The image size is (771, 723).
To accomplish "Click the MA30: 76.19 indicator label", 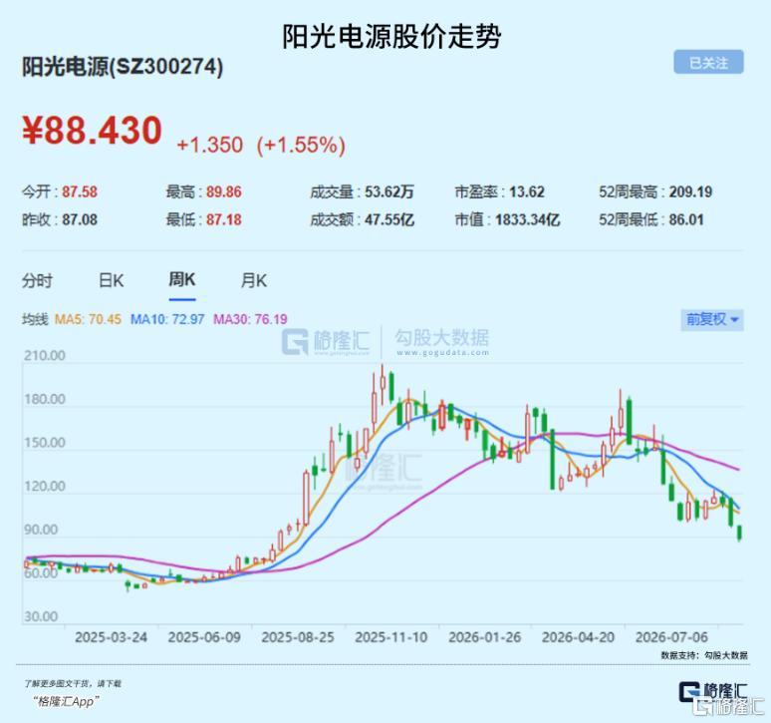I will pos(250,319).
